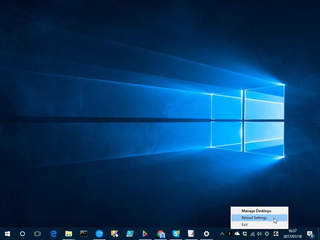Open Google Chrome from the taskbar

pos(160,233)
